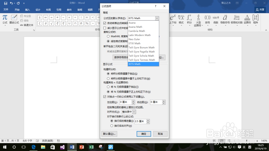Image resolution: width=269 pixels, height=151 pixels.
Task: Select MathML copy option
Action: (x=108, y=36)
